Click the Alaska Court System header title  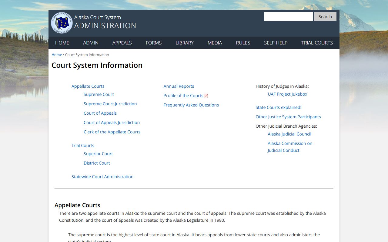point(98,17)
